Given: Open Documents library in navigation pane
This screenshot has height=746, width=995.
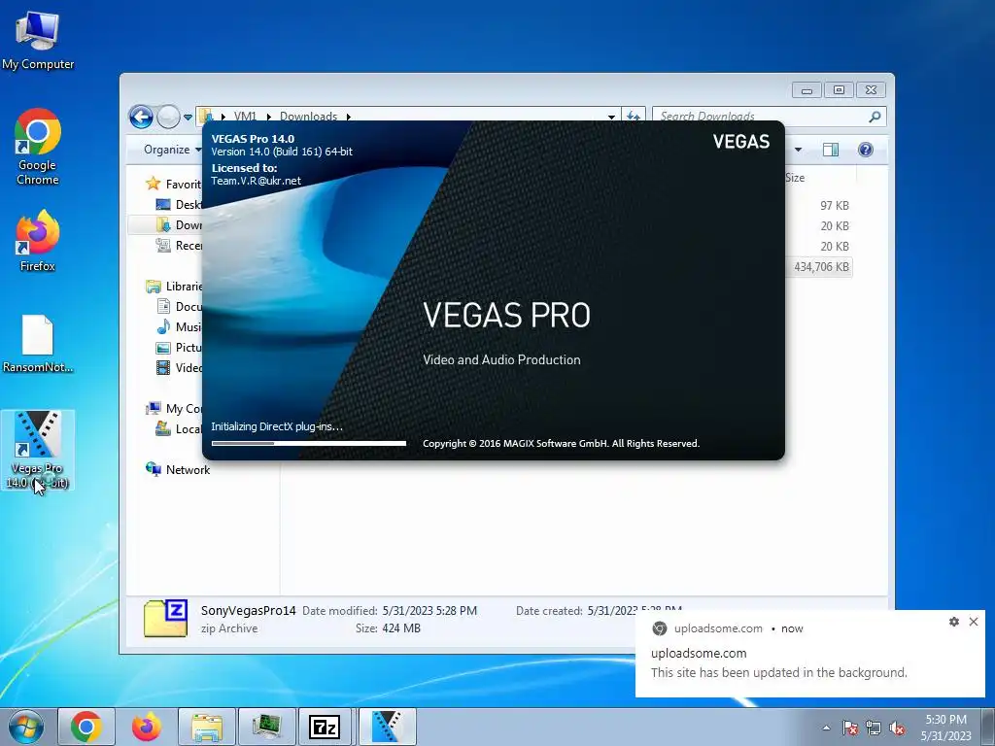Looking at the screenshot, I should [x=179, y=306].
